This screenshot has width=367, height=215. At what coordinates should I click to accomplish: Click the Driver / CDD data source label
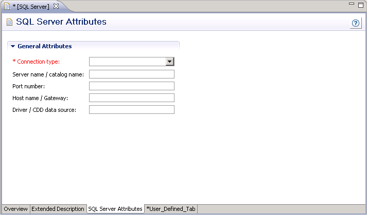click(x=44, y=110)
